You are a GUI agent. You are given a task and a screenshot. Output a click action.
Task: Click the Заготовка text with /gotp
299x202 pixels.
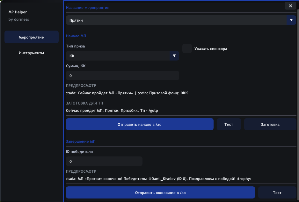point(112,111)
